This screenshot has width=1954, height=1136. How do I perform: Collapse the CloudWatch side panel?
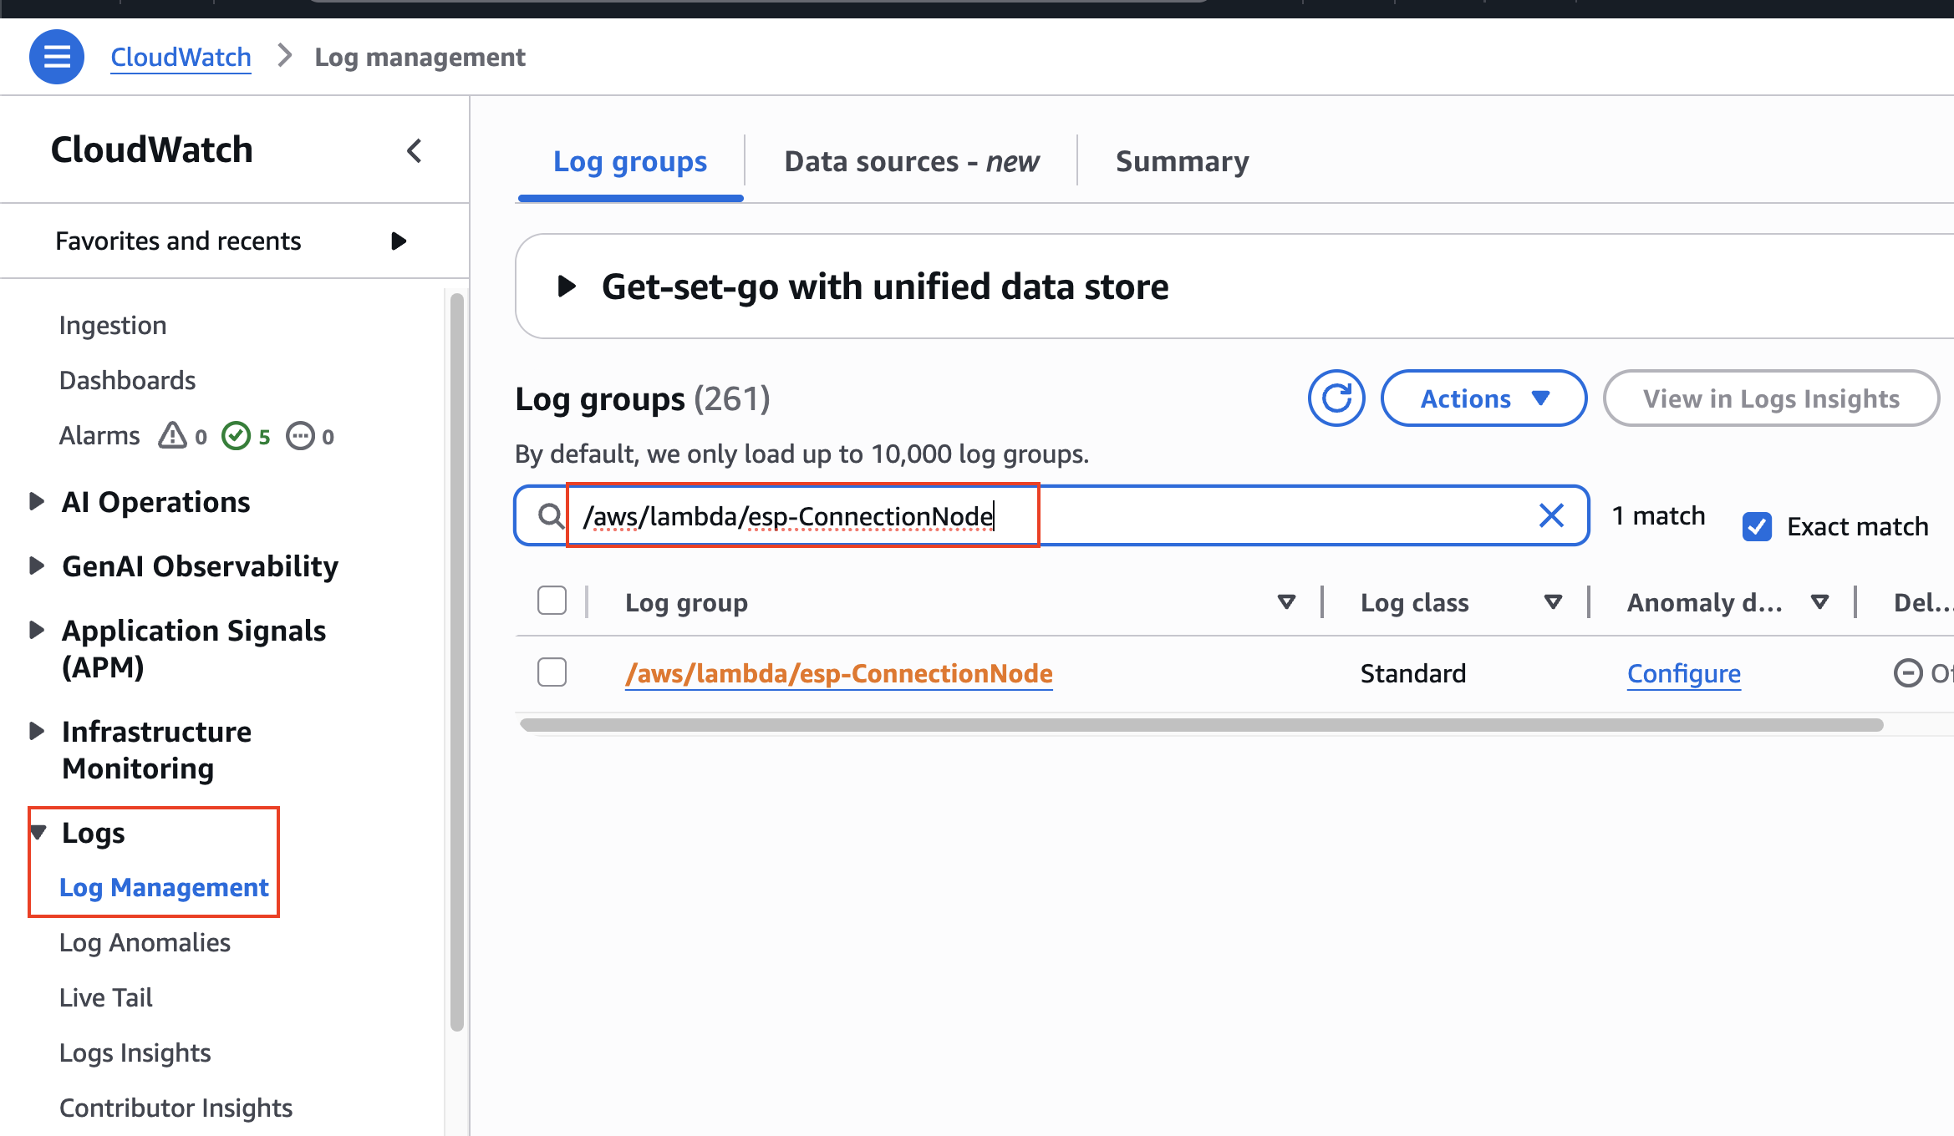(x=415, y=150)
